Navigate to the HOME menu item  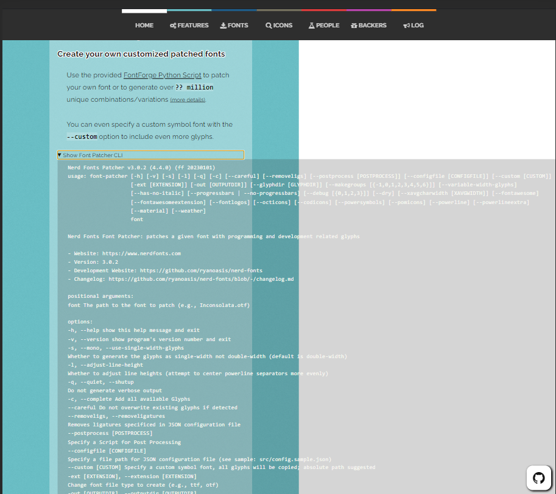pos(144,25)
